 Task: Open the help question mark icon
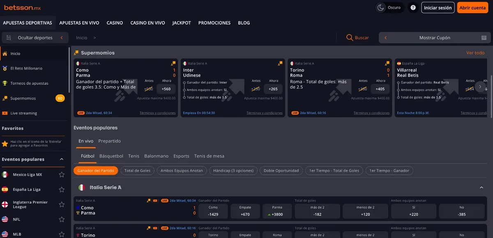(413, 8)
